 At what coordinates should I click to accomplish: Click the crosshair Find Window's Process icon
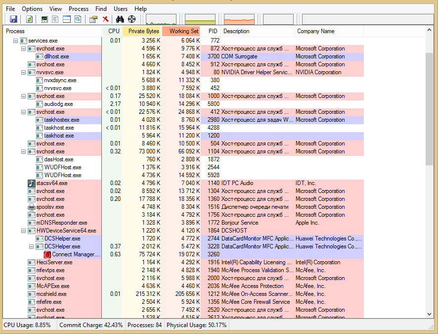point(131,19)
